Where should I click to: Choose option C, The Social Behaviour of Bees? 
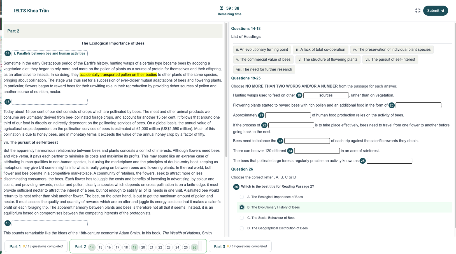(242, 218)
